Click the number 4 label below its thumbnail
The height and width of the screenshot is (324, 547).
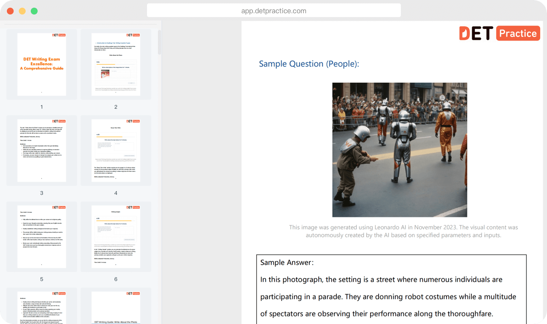115,193
